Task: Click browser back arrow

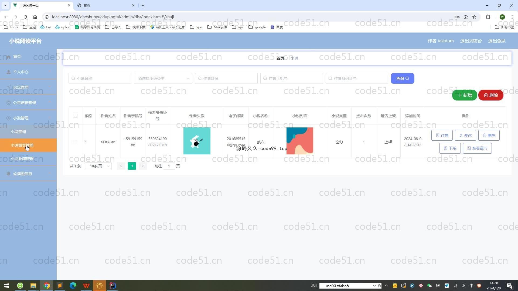Action: 6,17
